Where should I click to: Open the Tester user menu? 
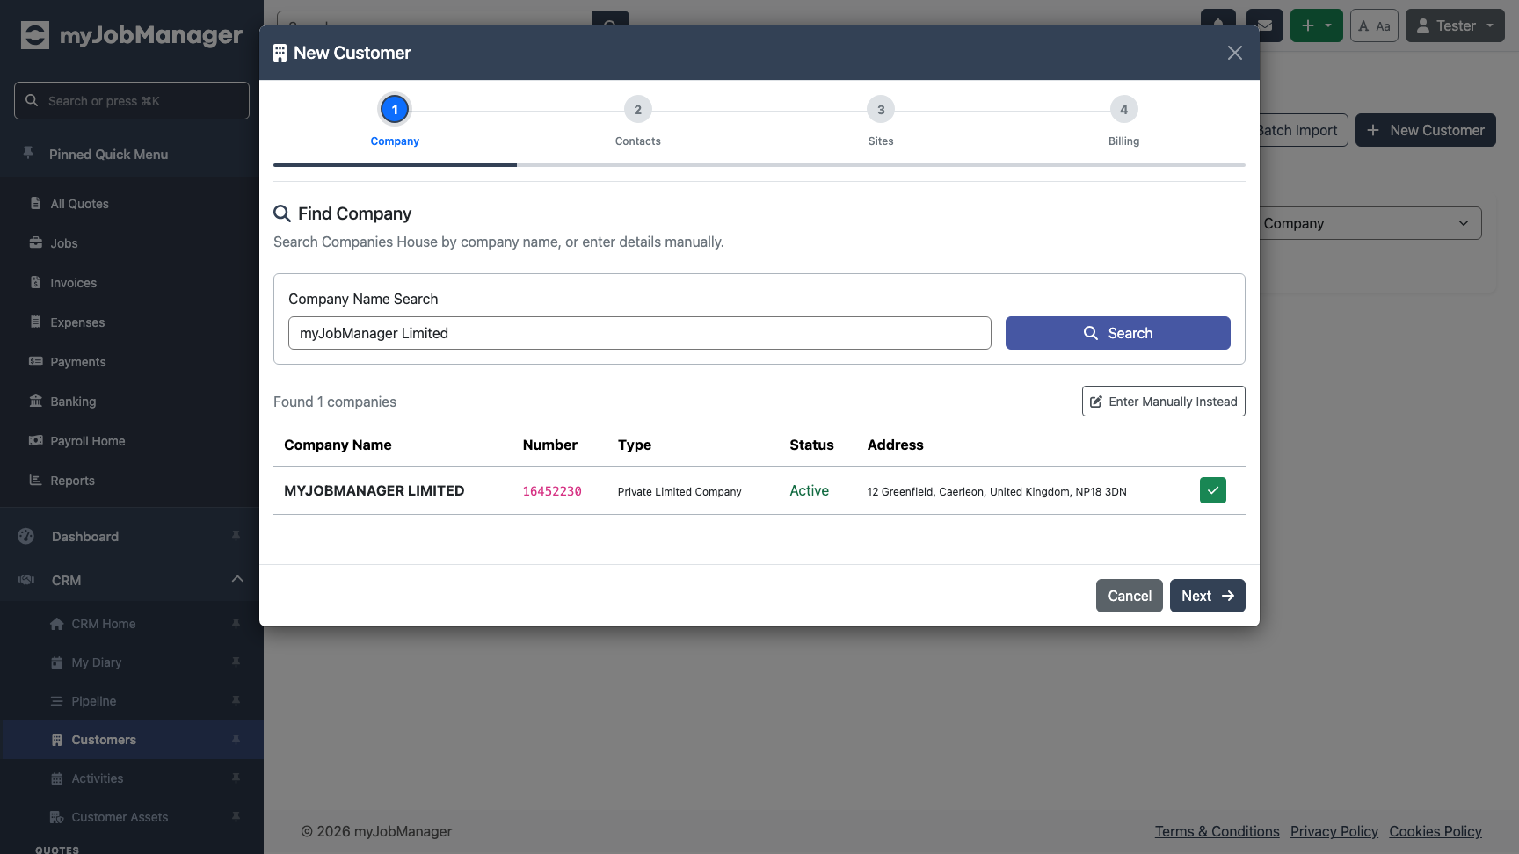pyautogui.click(x=1455, y=25)
